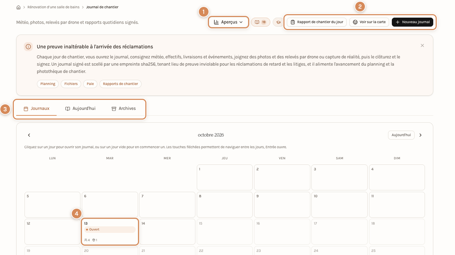Image resolution: width=455 pixels, height=255 pixels.
Task: Click the info icon in the banner
Action: pos(28,47)
